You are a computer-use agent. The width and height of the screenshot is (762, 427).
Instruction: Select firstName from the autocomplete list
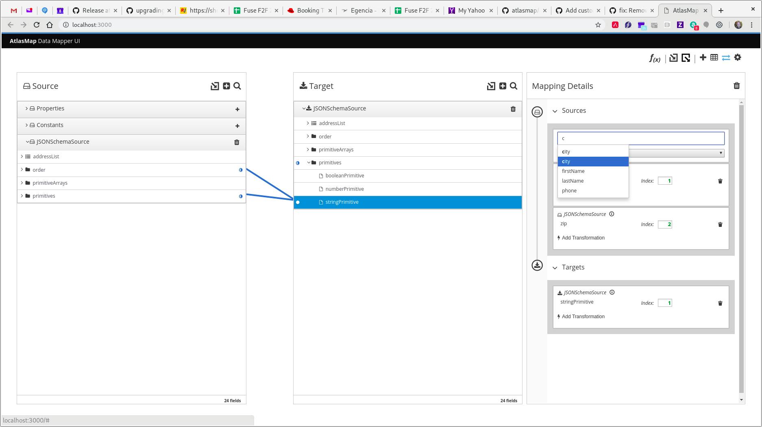tap(573, 171)
